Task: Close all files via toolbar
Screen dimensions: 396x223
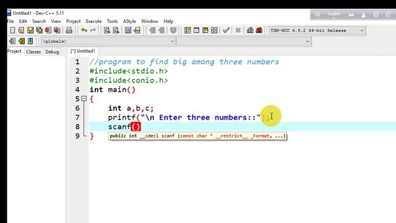Action: 57,30
